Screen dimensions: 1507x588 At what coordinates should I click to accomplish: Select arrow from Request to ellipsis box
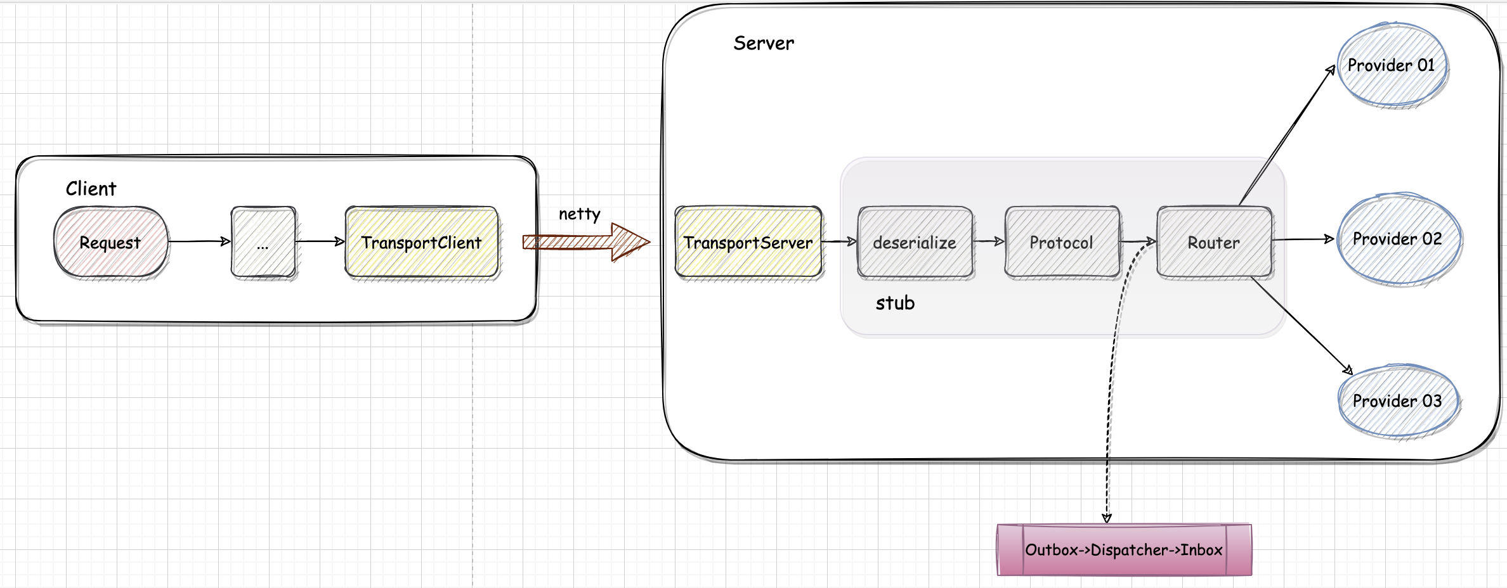200,241
